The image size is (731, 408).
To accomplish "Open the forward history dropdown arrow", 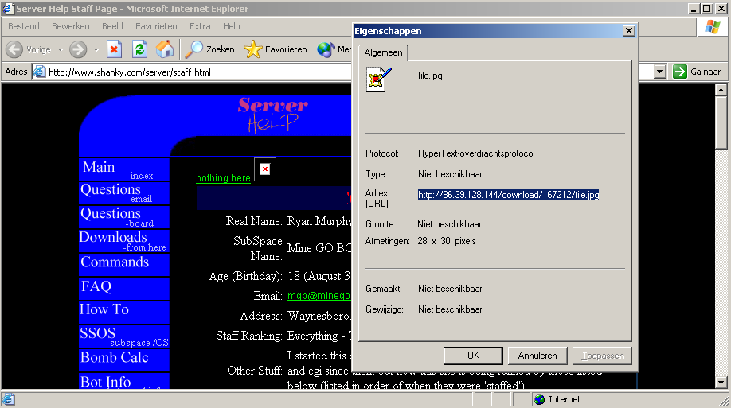I will (96, 49).
